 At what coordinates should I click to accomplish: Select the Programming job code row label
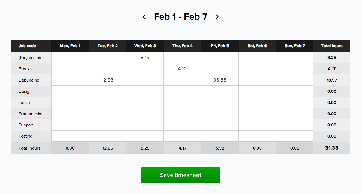click(x=31, y=114)
